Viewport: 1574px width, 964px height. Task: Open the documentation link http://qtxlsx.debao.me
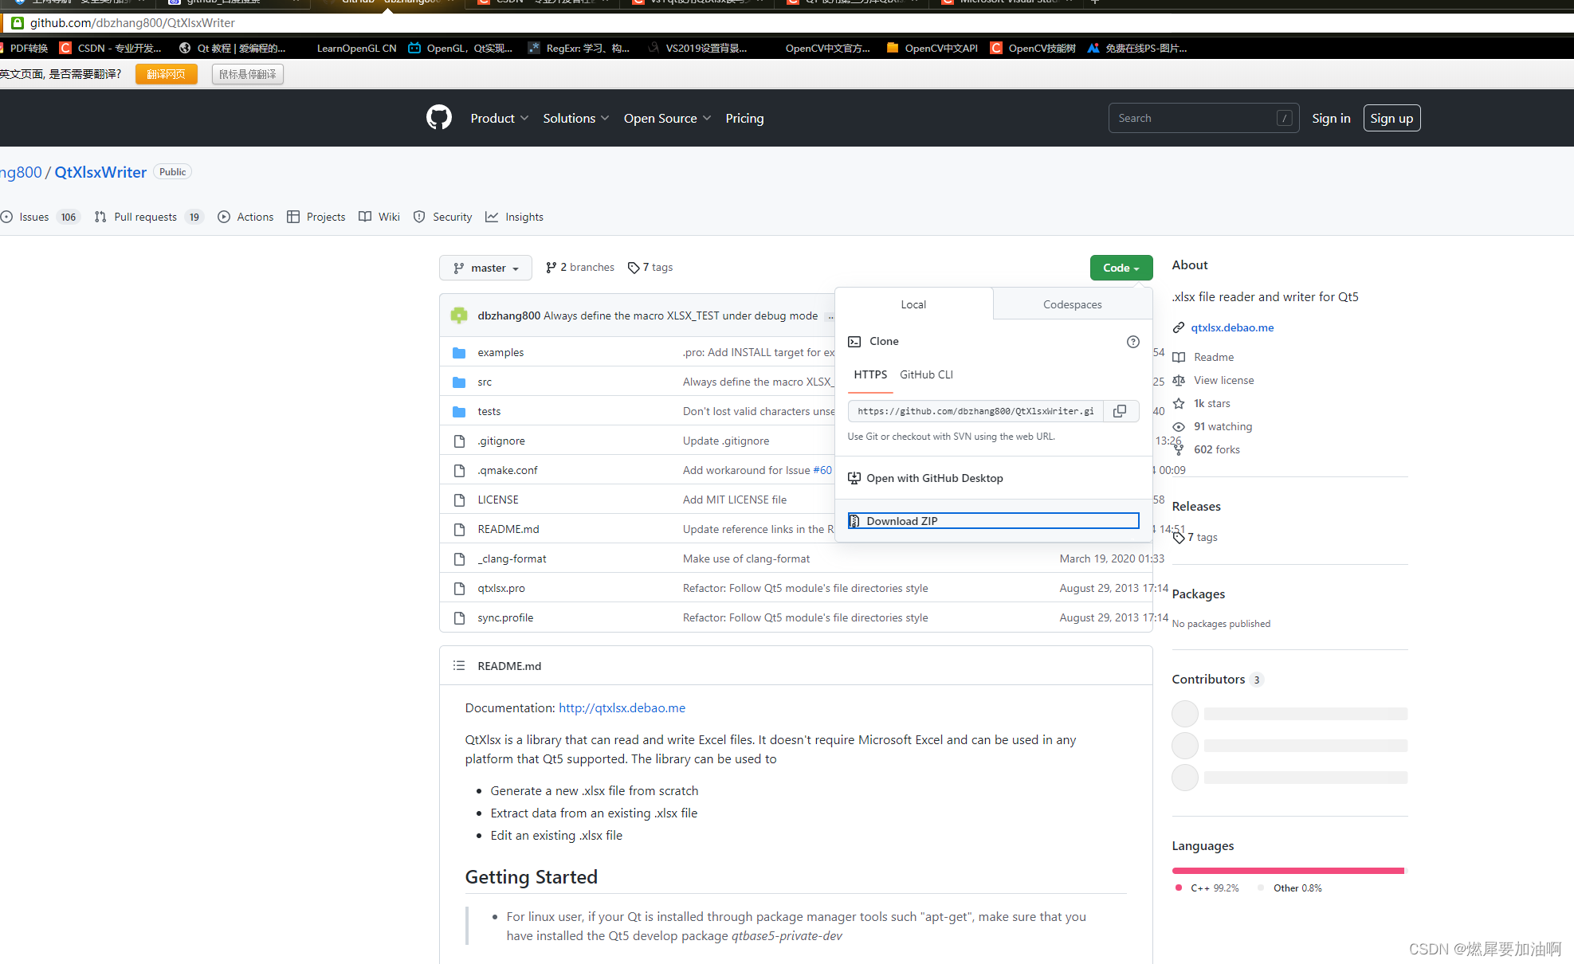622,707
